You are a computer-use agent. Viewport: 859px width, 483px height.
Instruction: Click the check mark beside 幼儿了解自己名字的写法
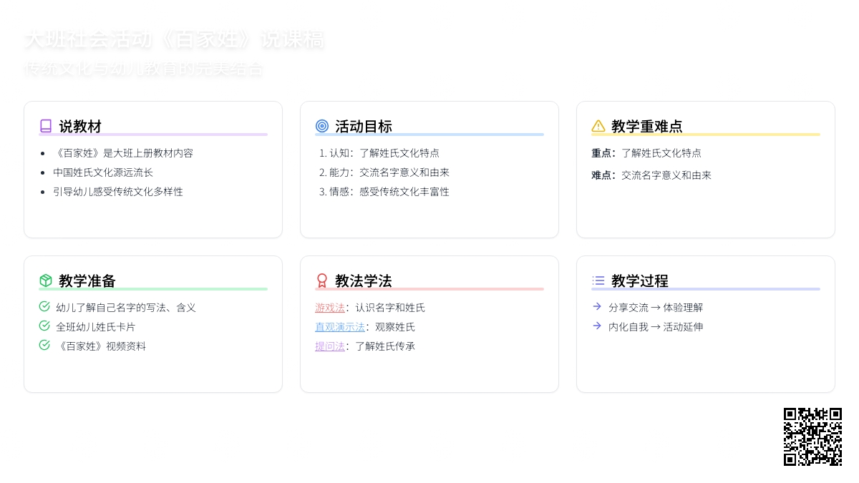coord(44,306)
